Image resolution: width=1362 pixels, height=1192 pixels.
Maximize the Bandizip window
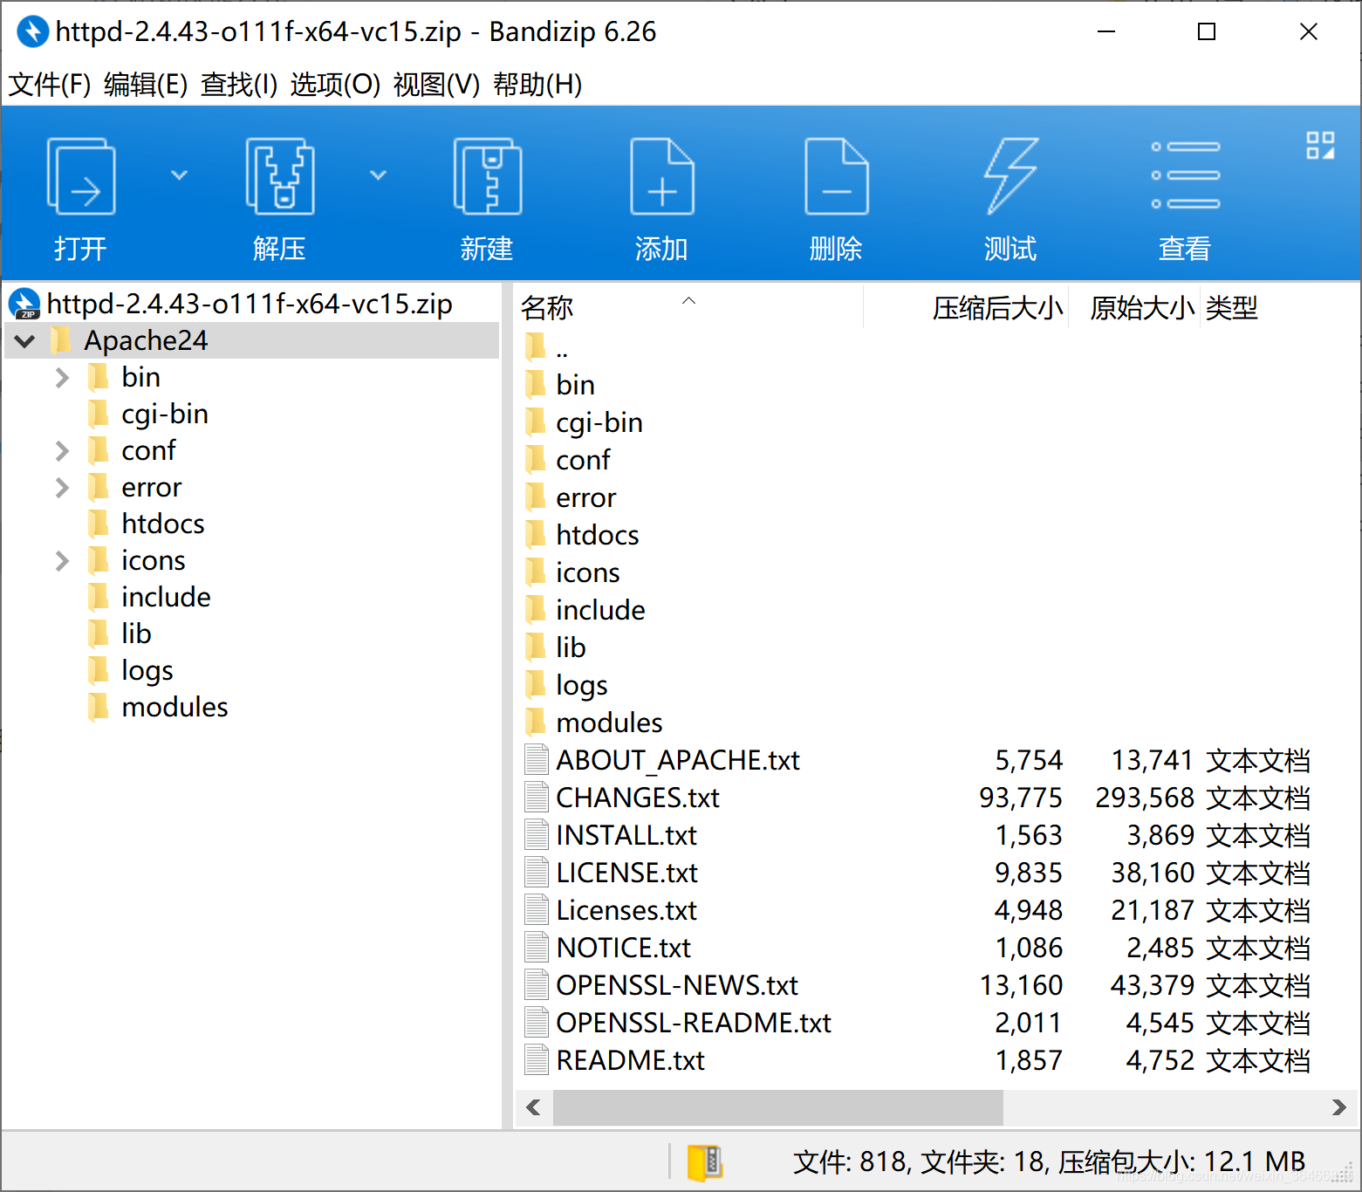(x=1207, y=31)
